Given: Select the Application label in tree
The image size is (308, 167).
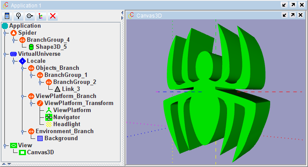Looking at the screenshot, I should click(x=25, y=25).
